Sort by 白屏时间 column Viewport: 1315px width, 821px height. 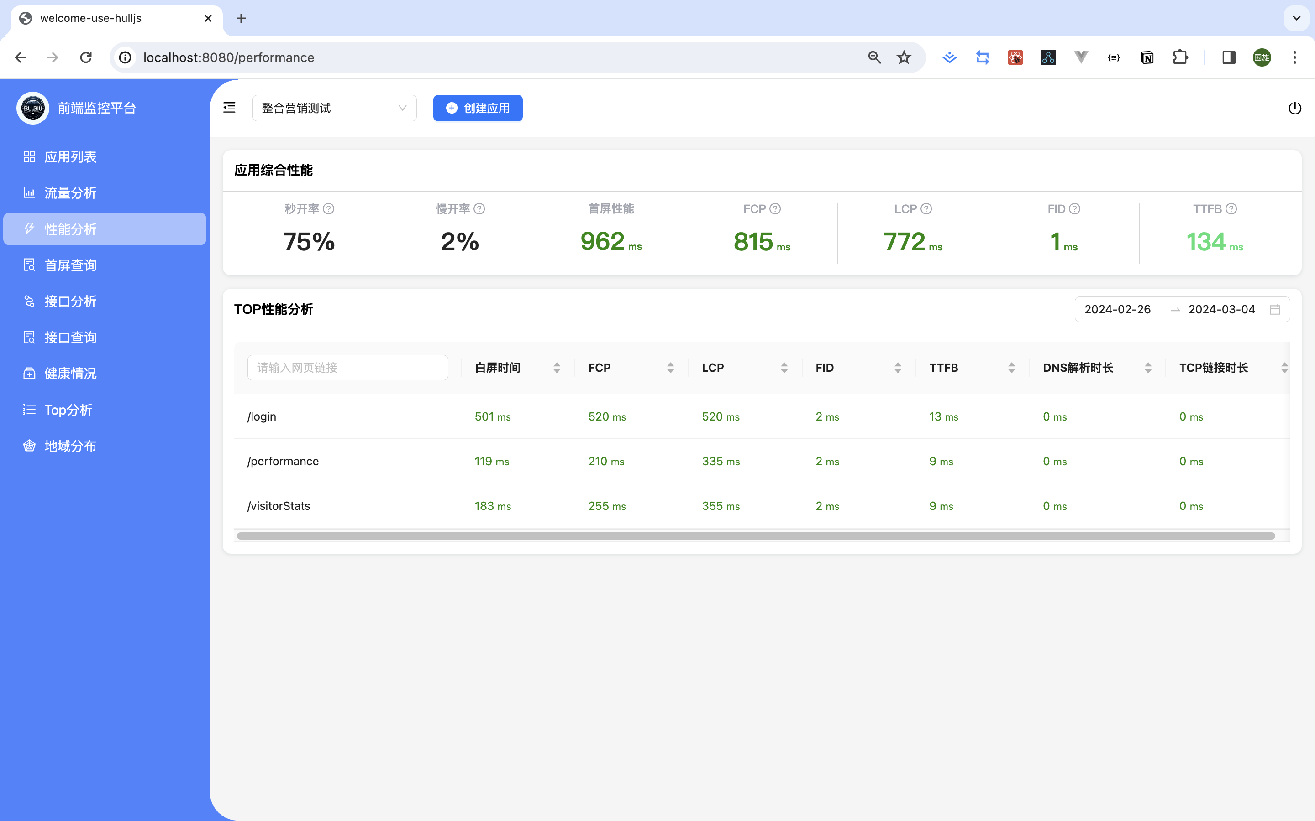[557, 368]
